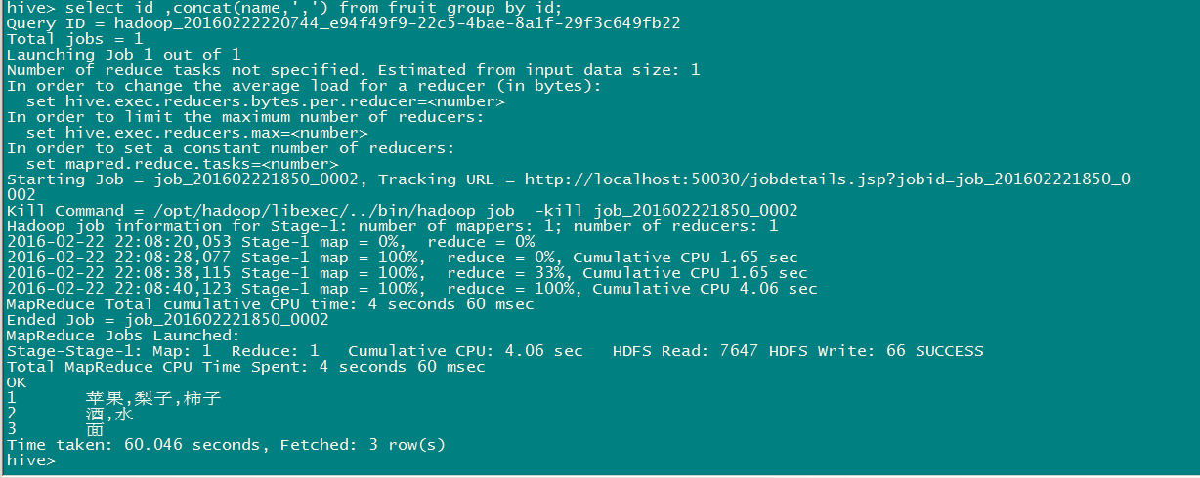Viewport: 1200px width, 478px height.
Task: Click set hive.exec.reducers.bytes.per.reducer line
Action: [265, 101]
